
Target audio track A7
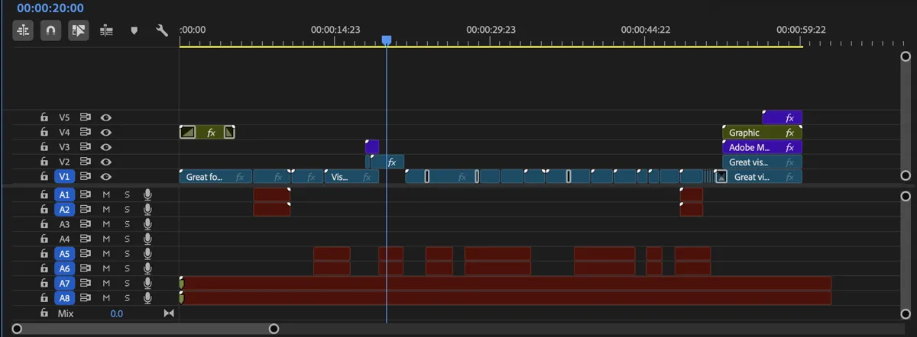[x=64, y=283]
